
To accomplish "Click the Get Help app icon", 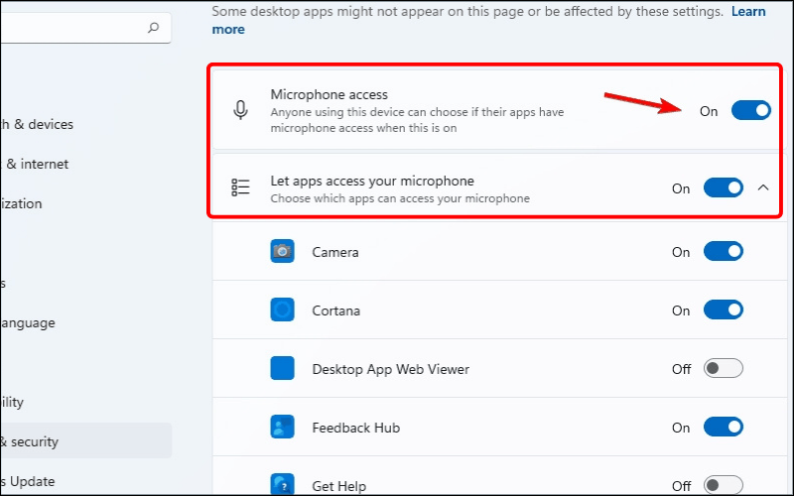I will click(282, 484).
